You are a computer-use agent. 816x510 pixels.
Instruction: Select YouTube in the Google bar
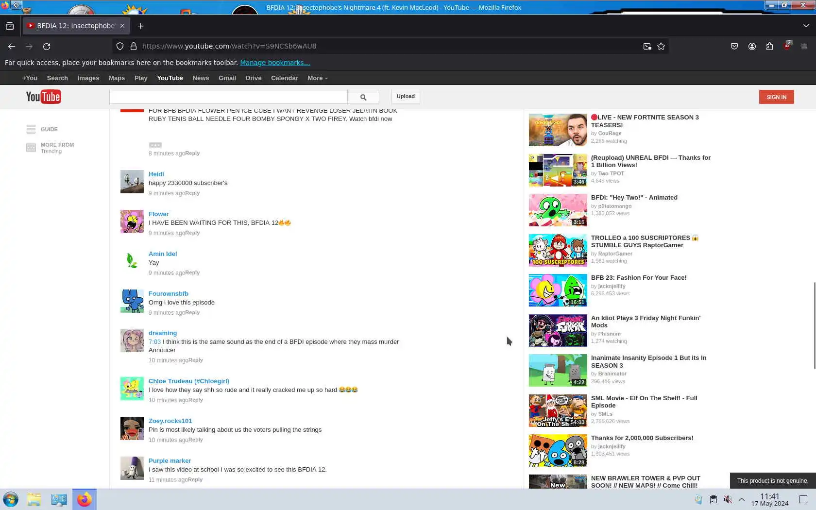170,78
